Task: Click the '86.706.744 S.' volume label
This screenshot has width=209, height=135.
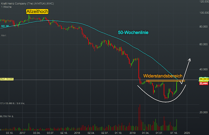Action: (x=7, y=116)
